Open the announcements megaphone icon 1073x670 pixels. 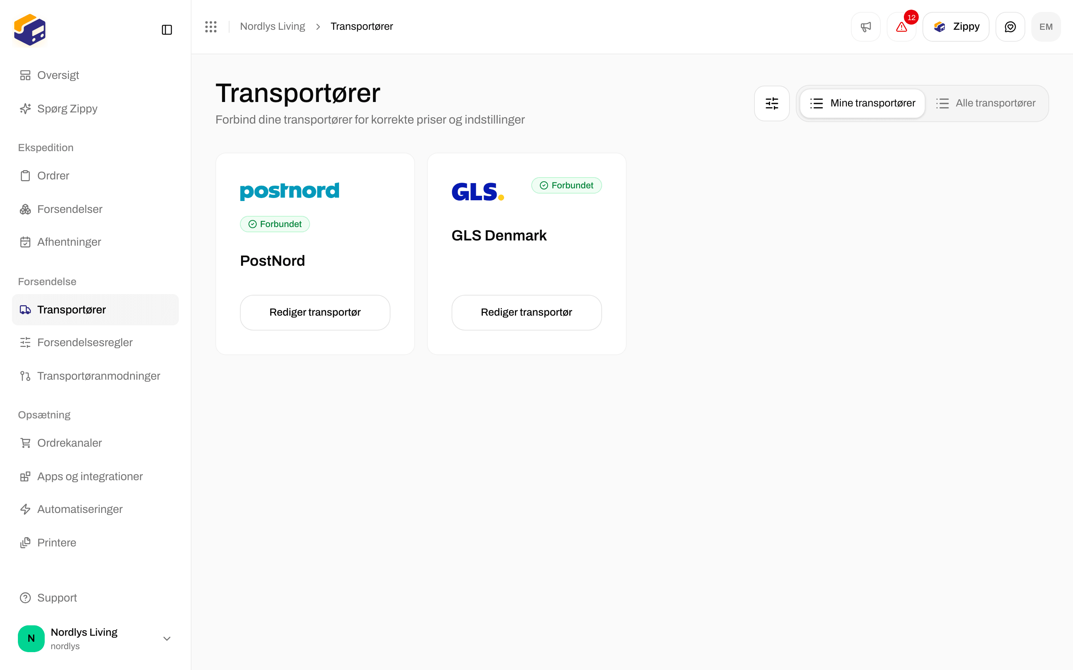pyautogui.click(x=865, y=26)
